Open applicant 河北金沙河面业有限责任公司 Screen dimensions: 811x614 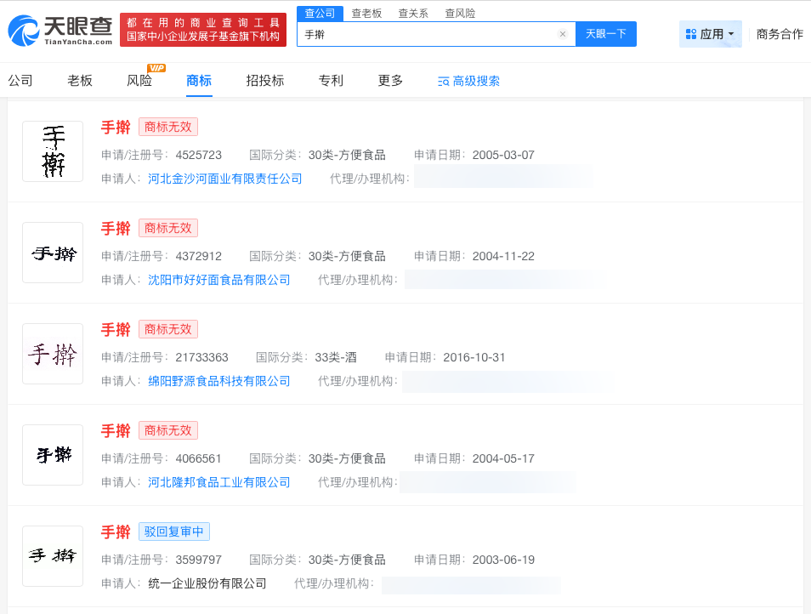225,179
